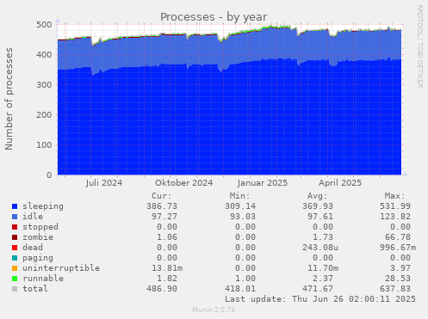This screenshot has height=319, width=428.
Task: Click total current value 486.90
Action: [x=162, y=289]
